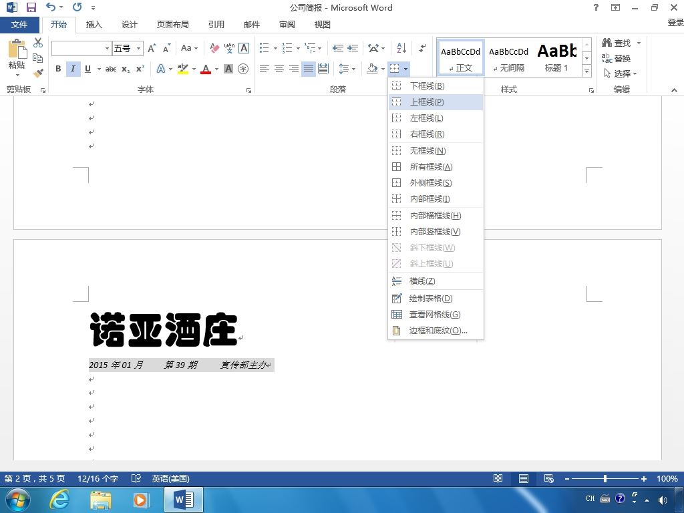
Task: Apply yellow text highlight color
Action: pyautogui.click(x=183, y=69)
